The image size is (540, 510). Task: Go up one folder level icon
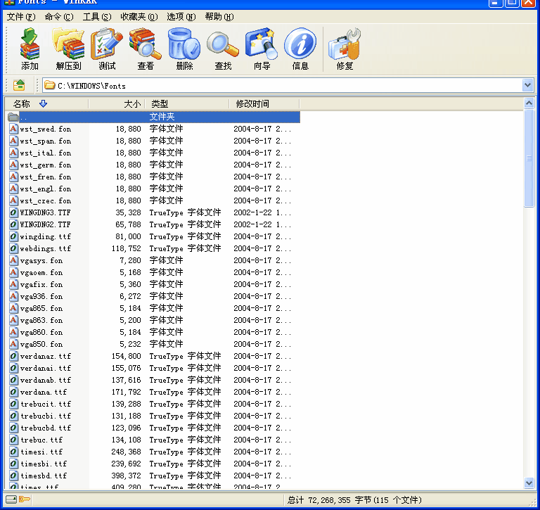click(19, 85)
